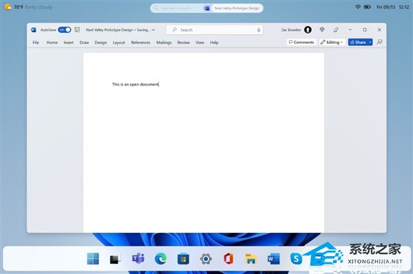Click the person icon next to Share
This screenshot has width=413, height=274.
click(379, 42)
